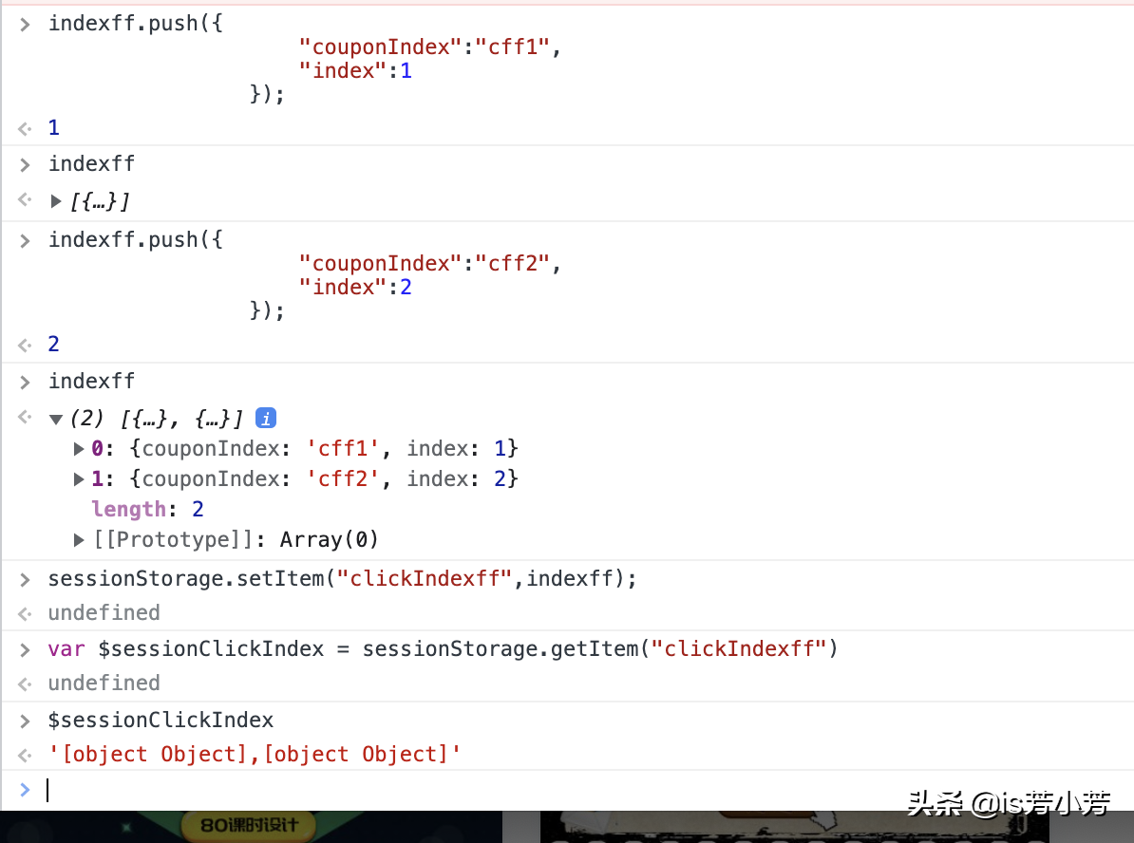The image size is (1134, 843).
Task: Click the undefined result after setItem
Action: pos(104,613)
